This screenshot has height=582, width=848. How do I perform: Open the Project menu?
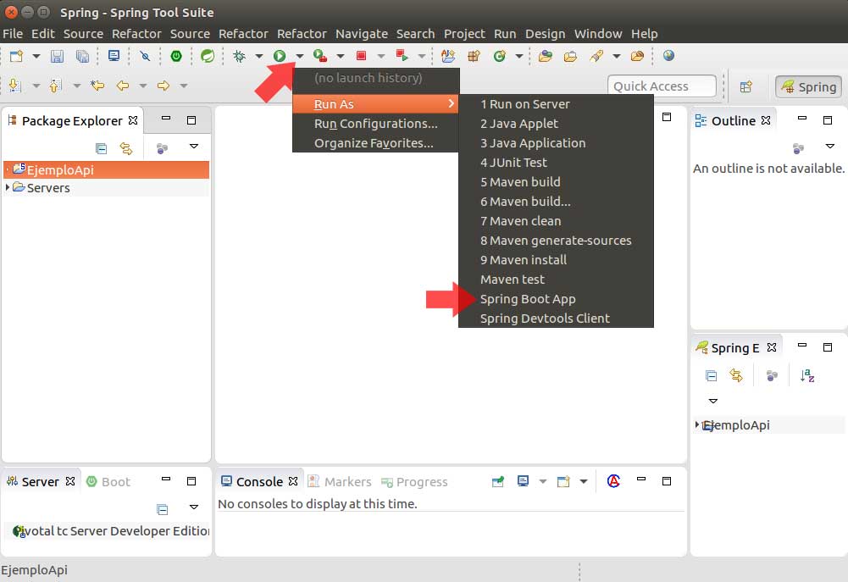464,34
